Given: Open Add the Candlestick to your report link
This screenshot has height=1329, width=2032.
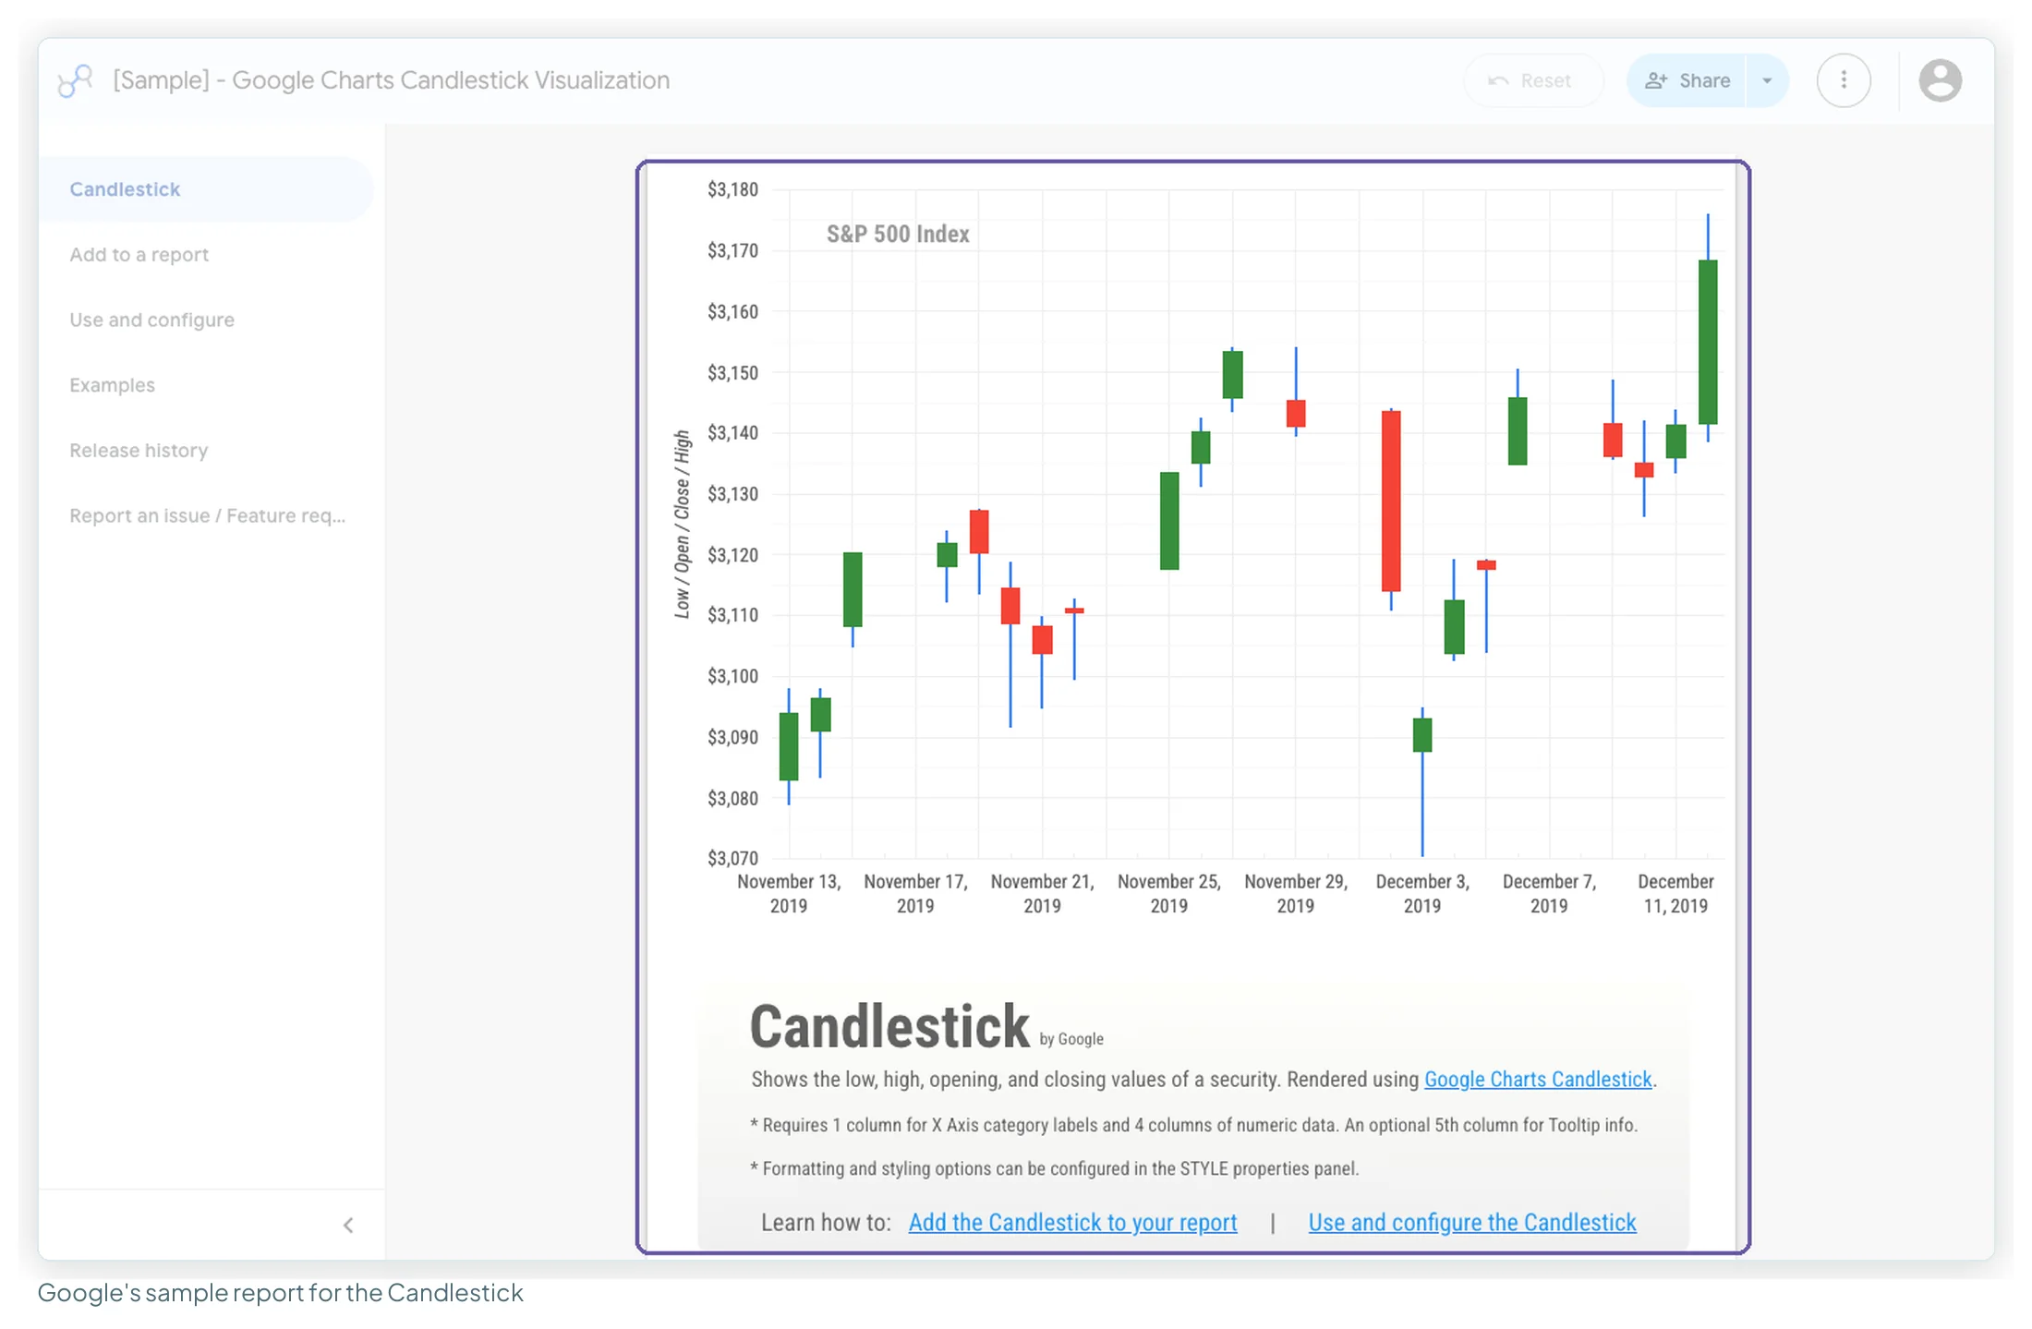Looking at the screenshot, I should 1072,1222.
